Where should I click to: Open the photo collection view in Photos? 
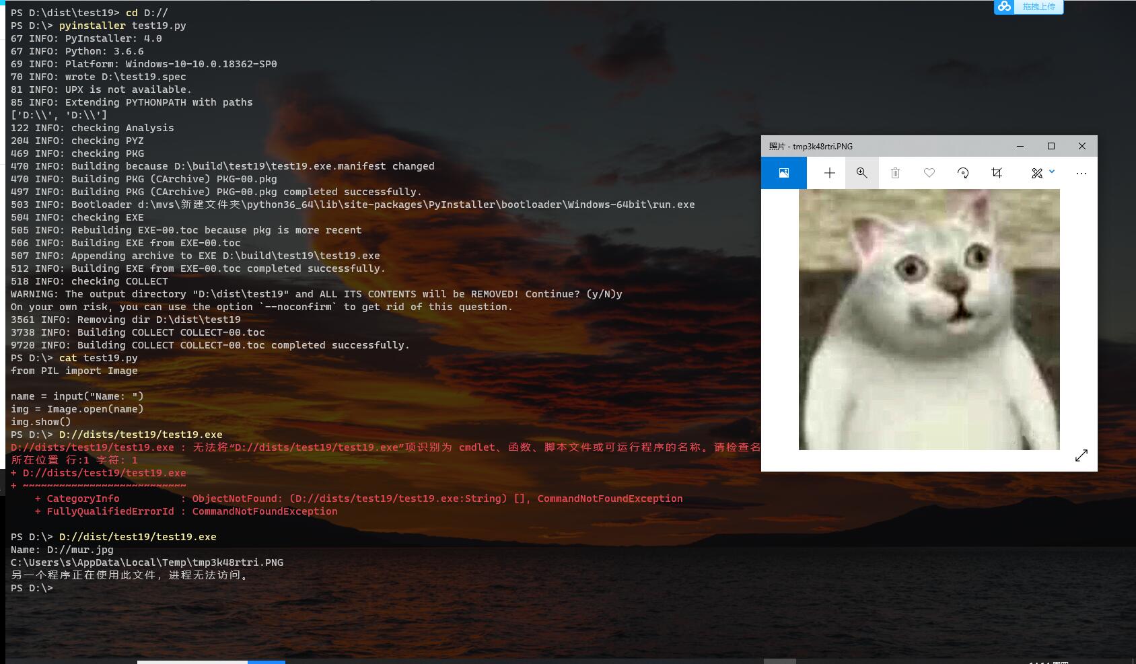[784, 173]
